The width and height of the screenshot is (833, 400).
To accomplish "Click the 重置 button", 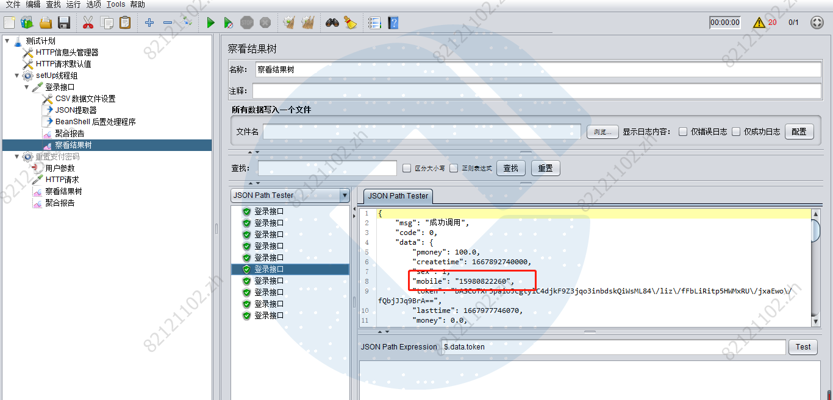I will [545, 168].
